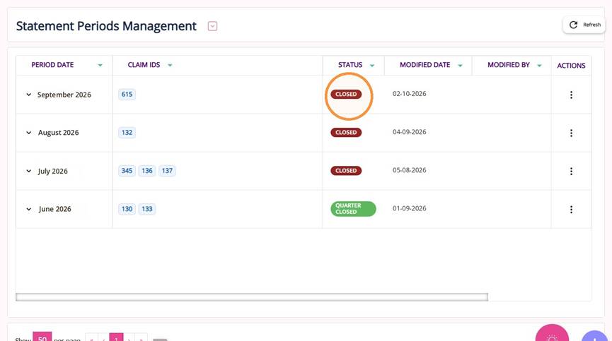Image resolution: width=612 pixels, height=341 pixels.
Task: Go to page 1 in pagination
Action: click(x=116, y=338)
